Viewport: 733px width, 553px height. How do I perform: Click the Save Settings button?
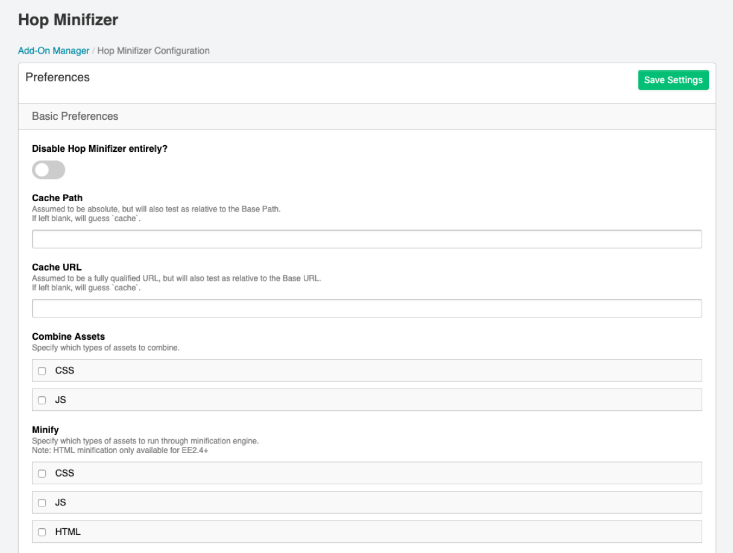click(673, 80)
